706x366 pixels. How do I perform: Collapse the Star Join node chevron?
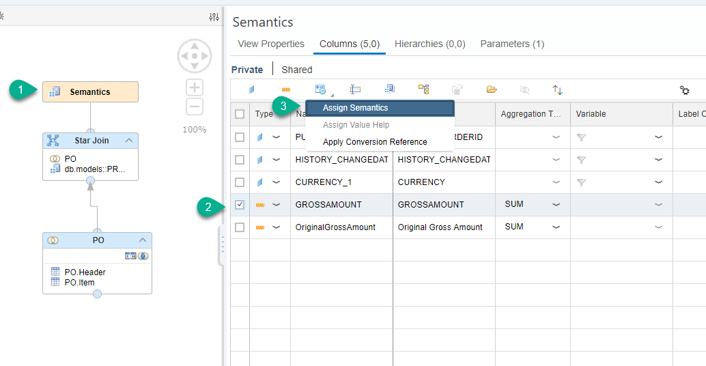pyautogui.click(x=129, y=141)
